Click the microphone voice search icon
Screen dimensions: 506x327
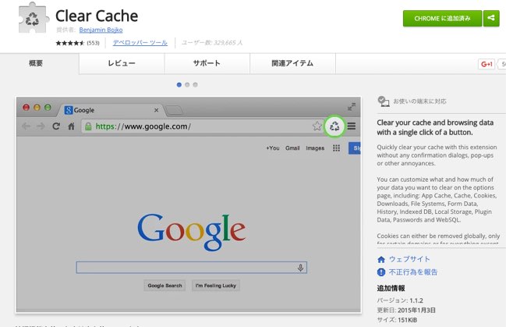[x=300, y=268]
